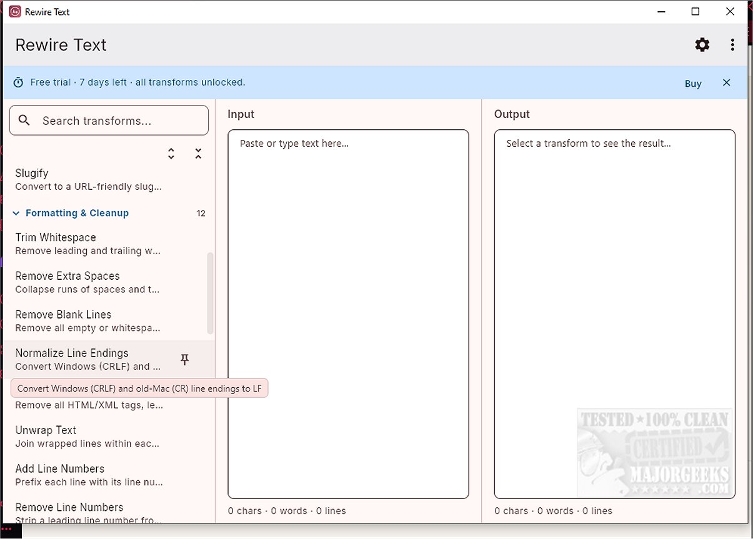Click the transform list scrollbar

211,293
